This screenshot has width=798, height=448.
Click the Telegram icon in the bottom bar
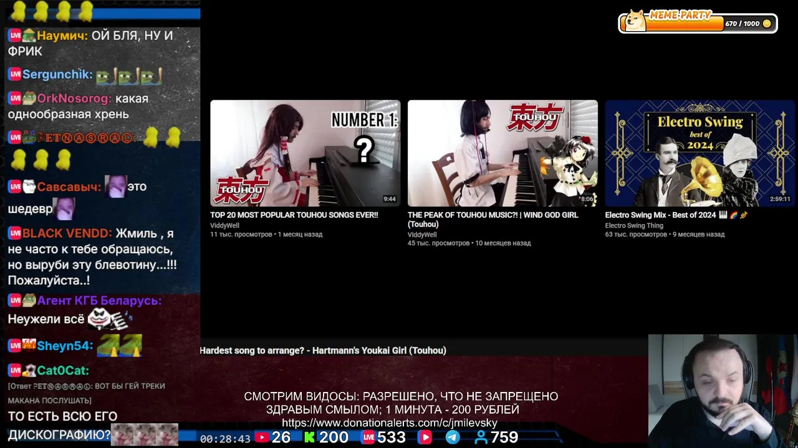pos(453,437)
